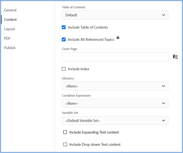Click the Glossary field label

point(68,78)
